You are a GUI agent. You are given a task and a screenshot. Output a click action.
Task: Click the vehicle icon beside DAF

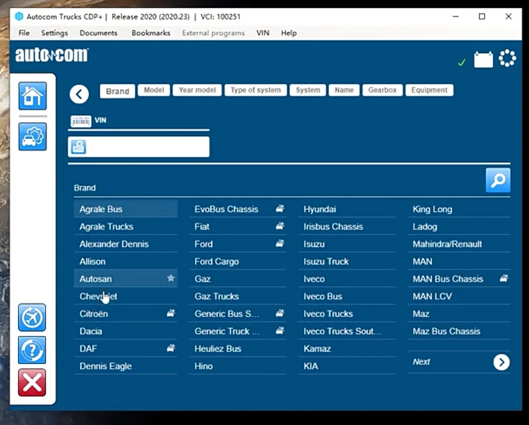tap(171, 348)
